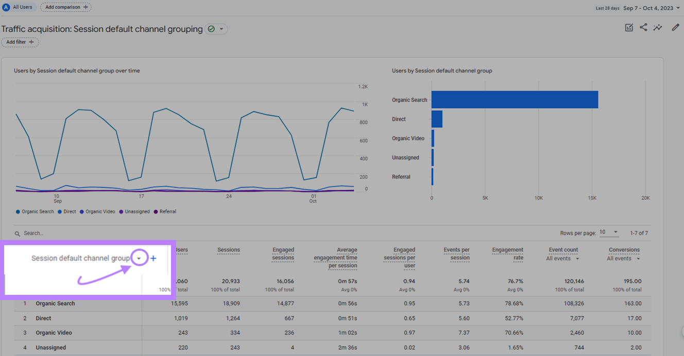This screenshot has width=684, height=356.
Task: Toggle Referral series in chart legend
Action: click(165, 212)
